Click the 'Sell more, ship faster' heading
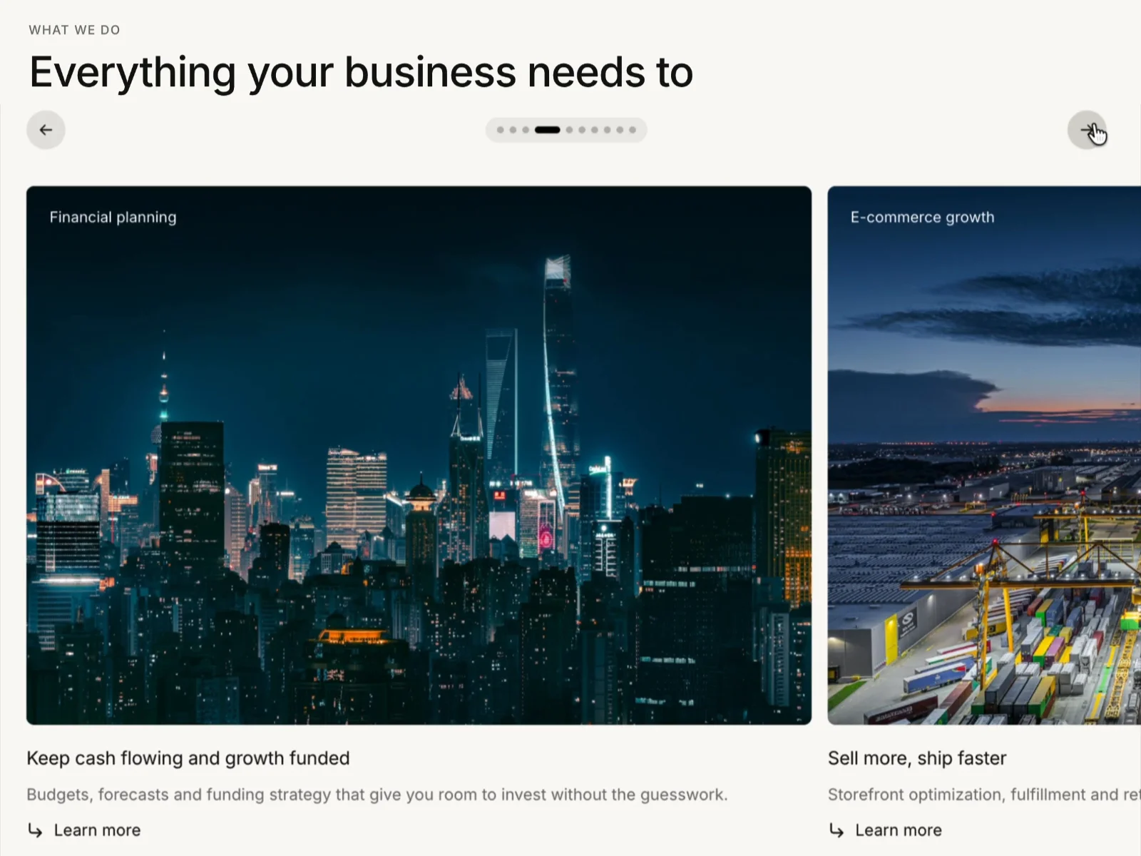Image resolution: width=1141 pixels, height=856 pixels. click(x=917, y=758)
